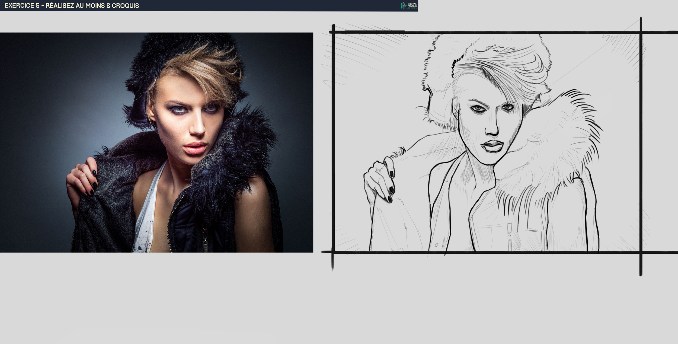Click the zipper pull on the photo jacket
678x344 pixels.
(205, 236)
